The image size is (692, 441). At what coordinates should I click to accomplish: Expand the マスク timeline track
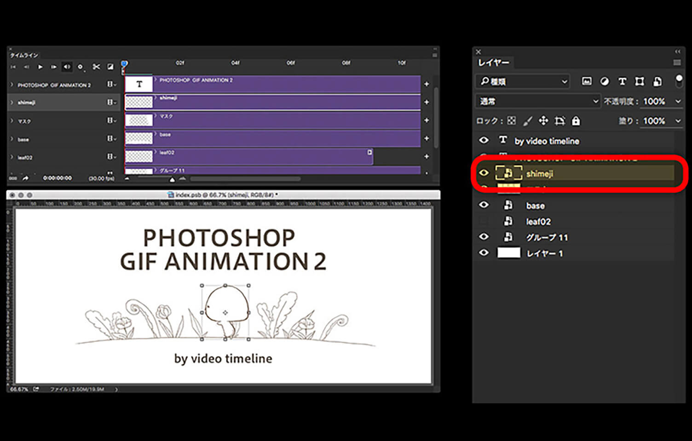(12, 121)
